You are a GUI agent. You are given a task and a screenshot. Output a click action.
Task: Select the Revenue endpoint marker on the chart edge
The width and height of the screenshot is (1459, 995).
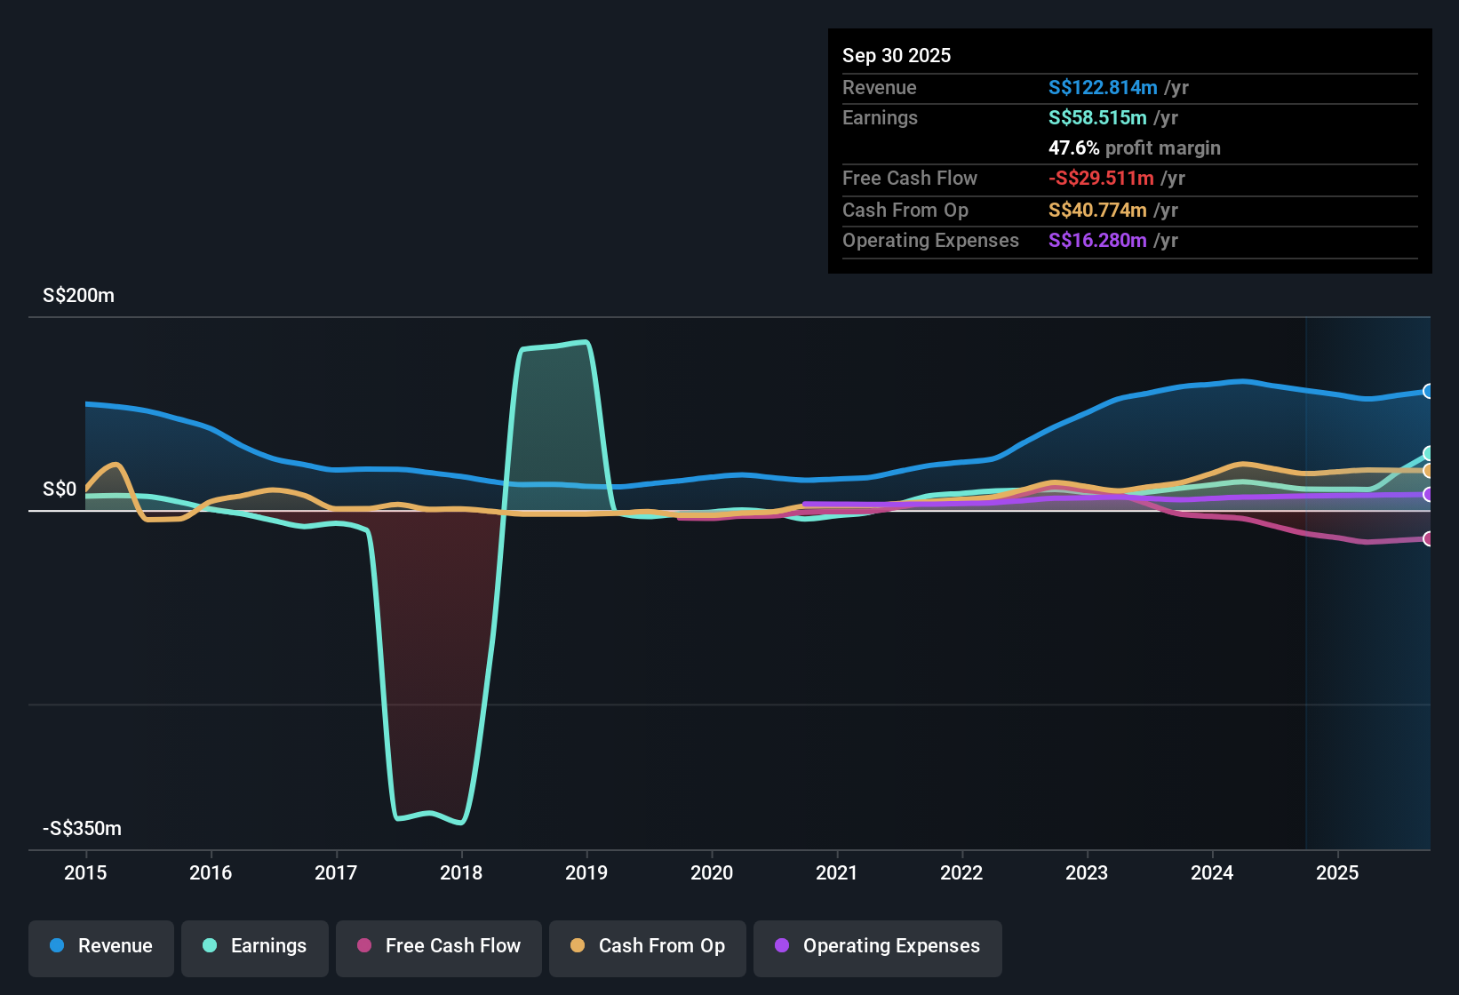tap(1429, 391)
